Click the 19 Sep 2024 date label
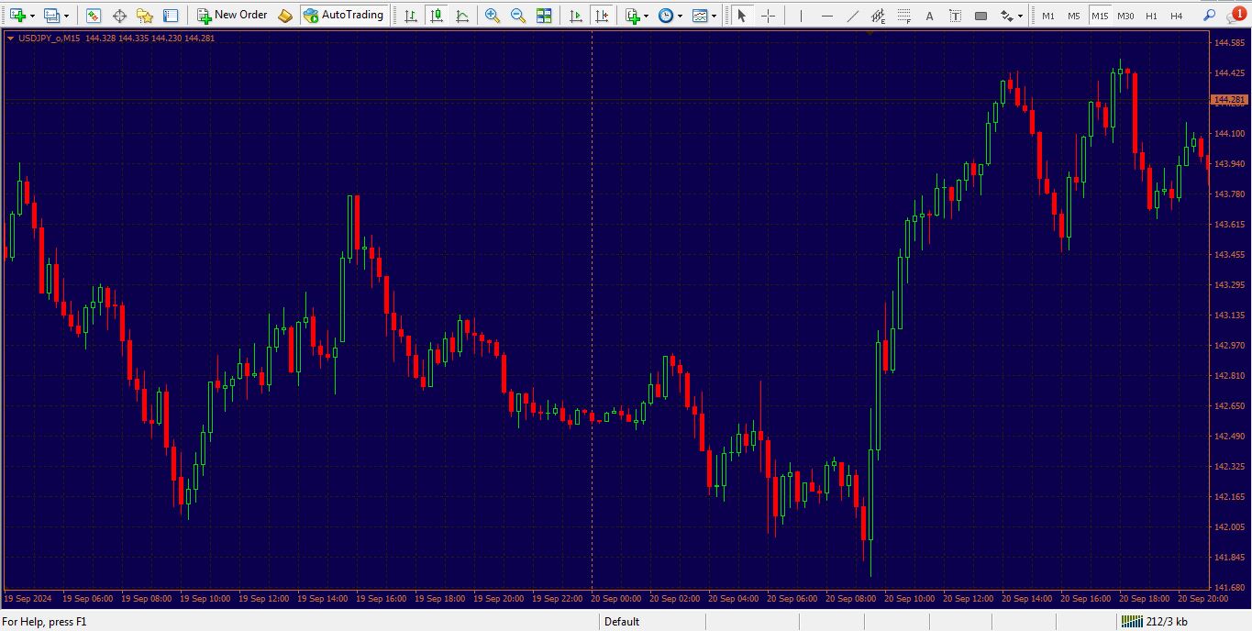Image resolution: width=1252 pixels, height=631 pixels. tap(28, 598)
